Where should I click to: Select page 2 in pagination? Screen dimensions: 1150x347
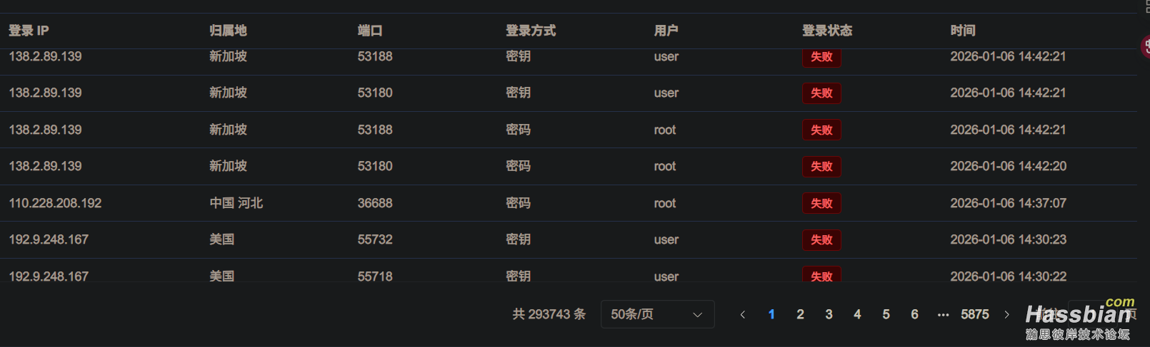(x=800, y=314)
